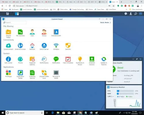
Task: Open Resource Monitor from widget title
Action: (118, 87)
